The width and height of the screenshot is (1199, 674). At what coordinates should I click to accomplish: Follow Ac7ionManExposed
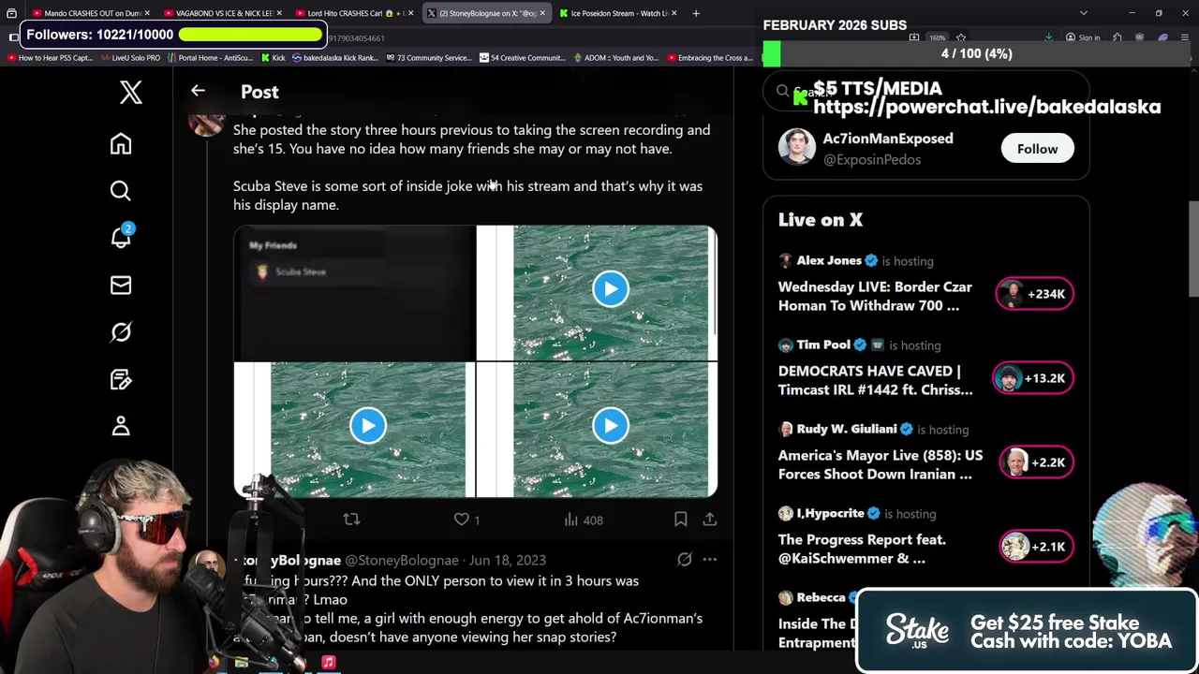click(1037, 149)
